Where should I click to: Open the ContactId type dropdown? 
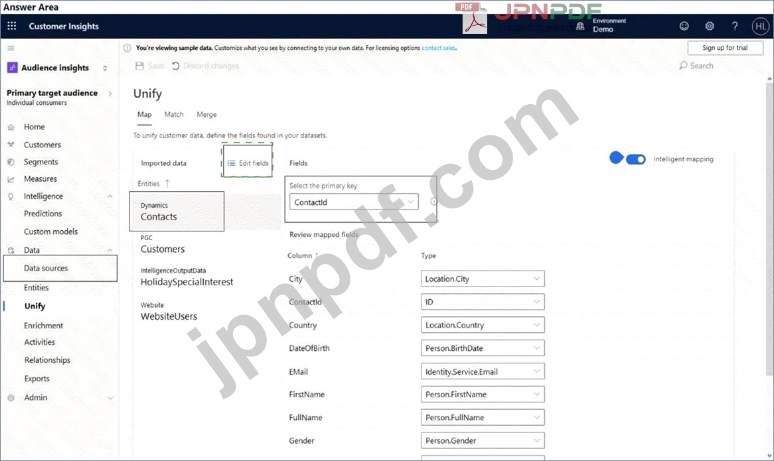483,302
